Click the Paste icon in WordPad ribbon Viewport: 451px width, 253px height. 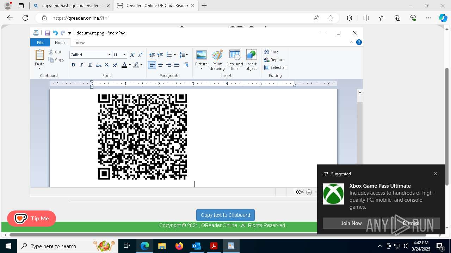tap(39, 55)
